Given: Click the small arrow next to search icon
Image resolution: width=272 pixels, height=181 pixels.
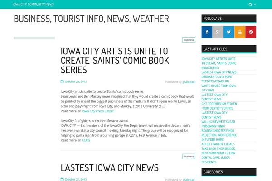Looking at the screenshot, I should [255, 5].
